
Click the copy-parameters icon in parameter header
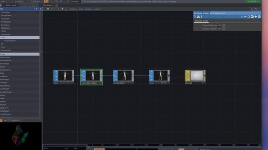(249, 17)
